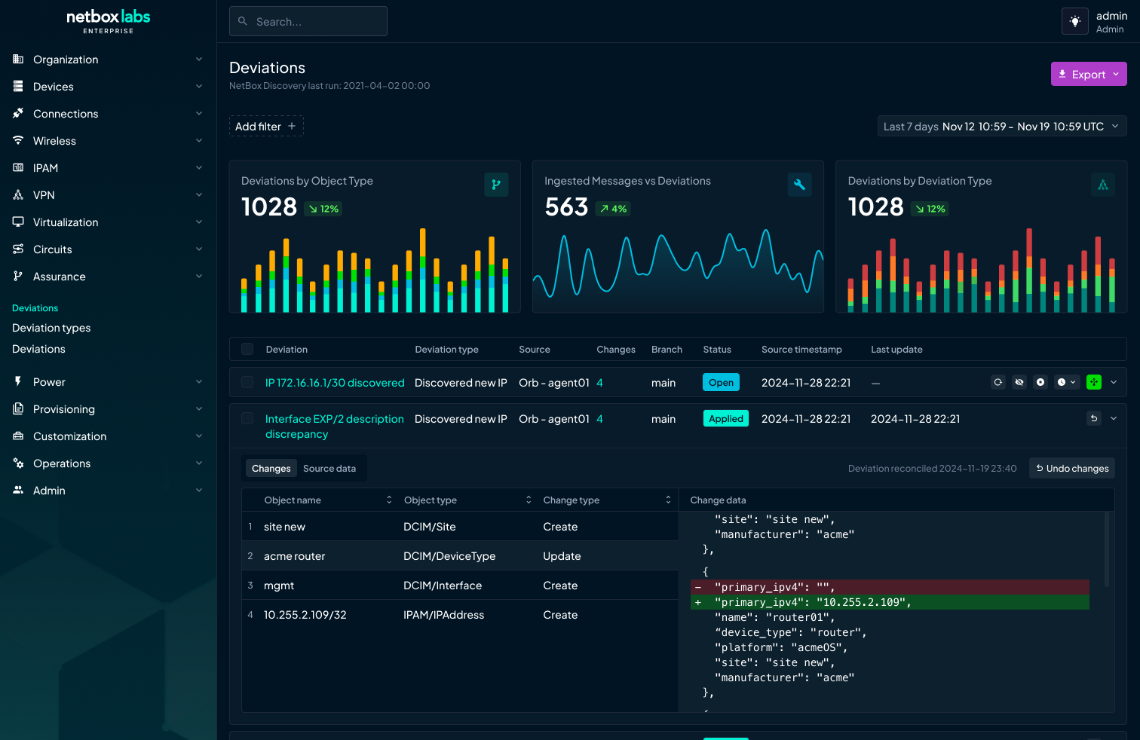This screenshot has height=740, width=1140.
Task: Open the Customization menu item
Action: click(70, 436)
